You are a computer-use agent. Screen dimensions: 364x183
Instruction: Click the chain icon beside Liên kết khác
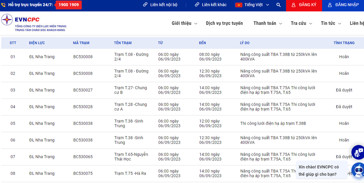click(197, 5)
